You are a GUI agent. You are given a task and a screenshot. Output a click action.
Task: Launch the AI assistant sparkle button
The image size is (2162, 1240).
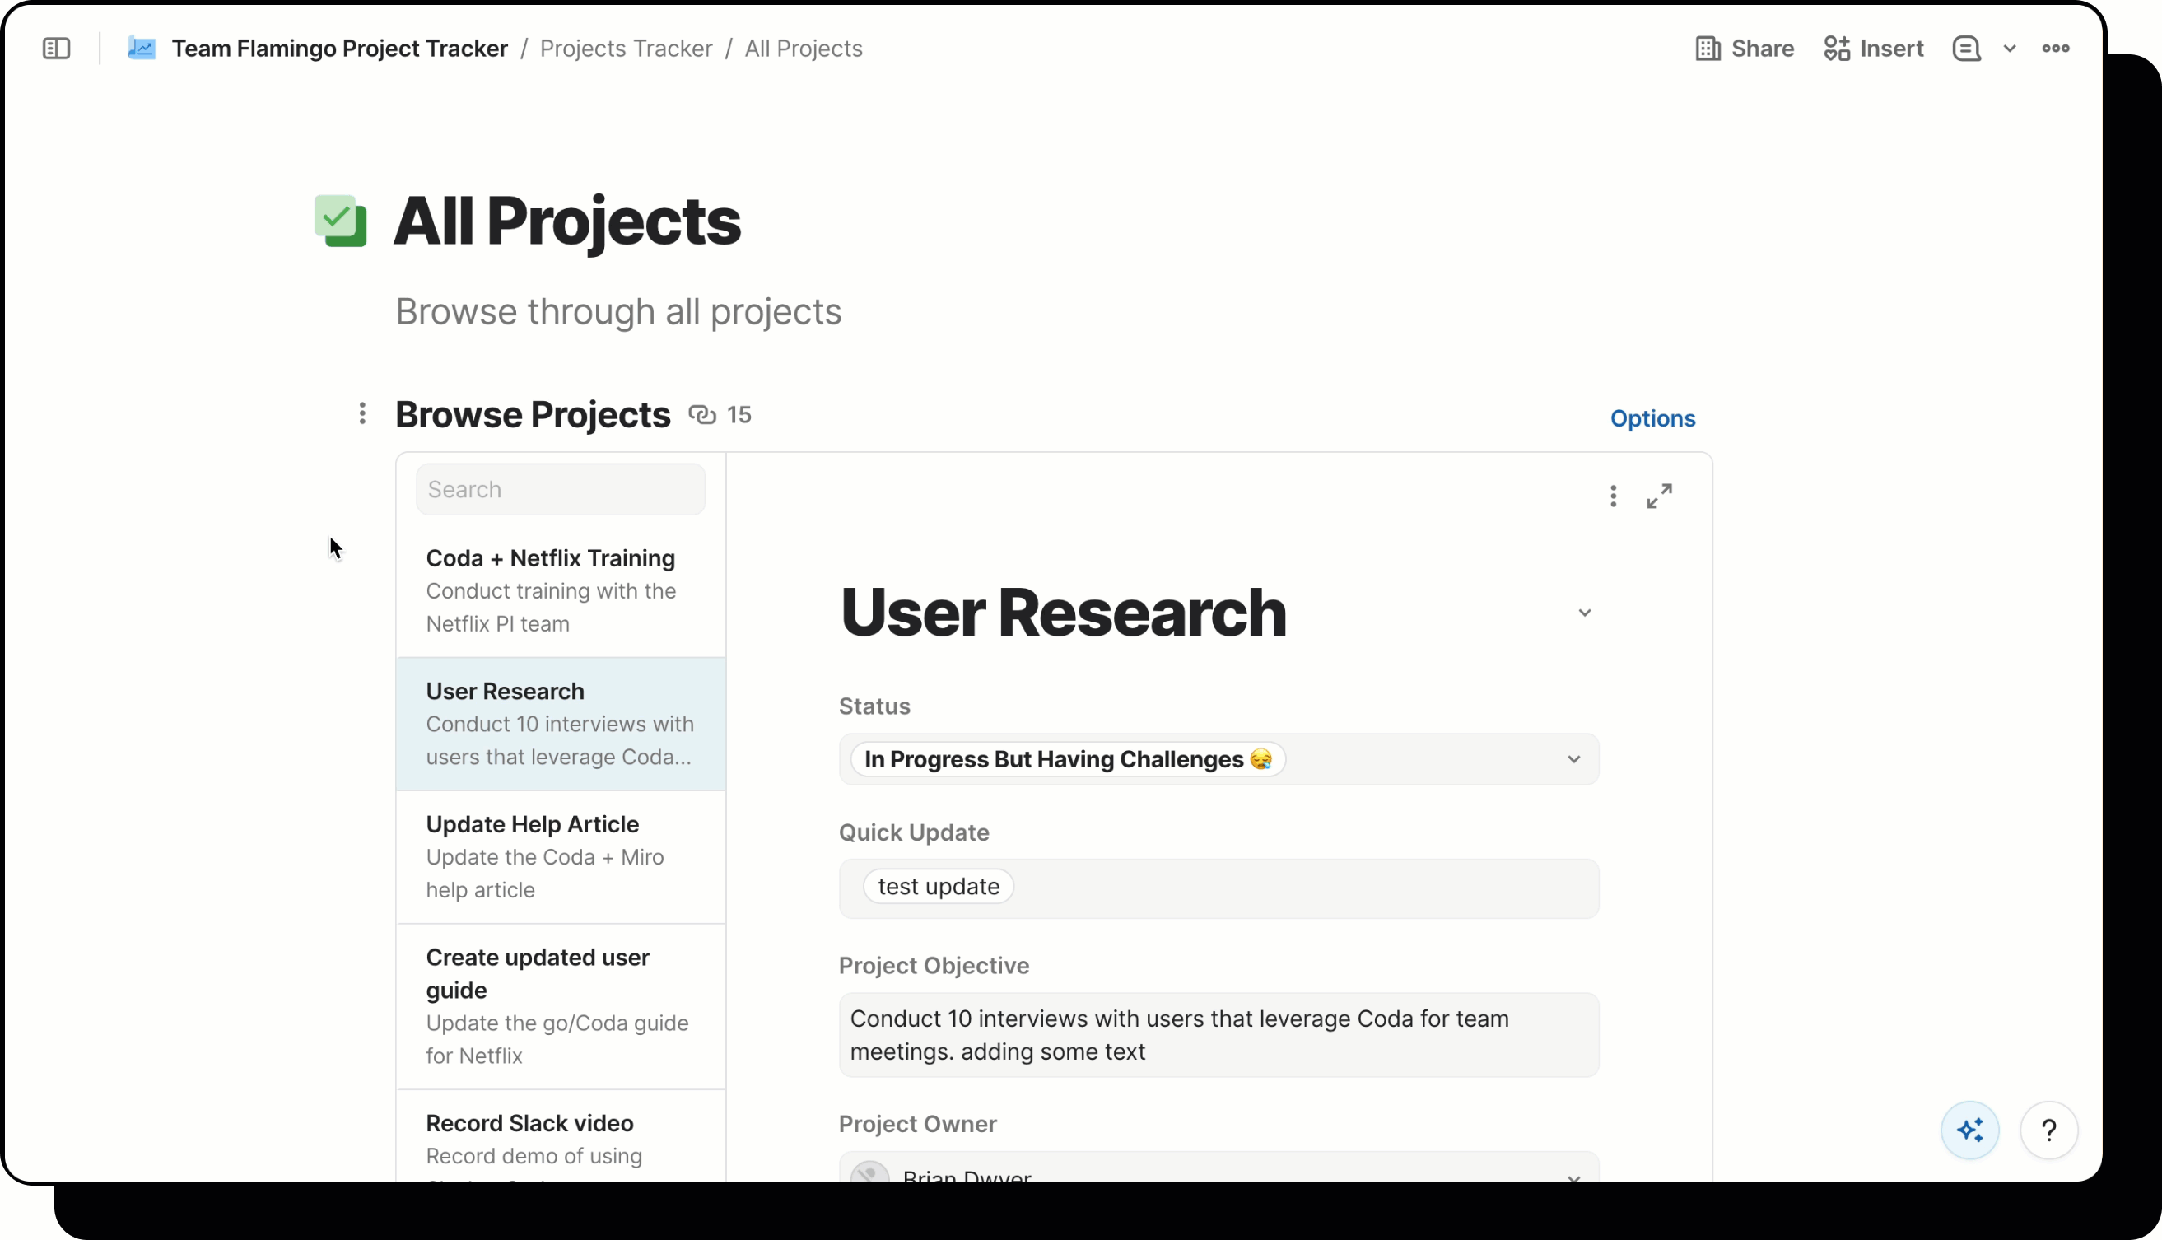click(x=1969, y=1130)
